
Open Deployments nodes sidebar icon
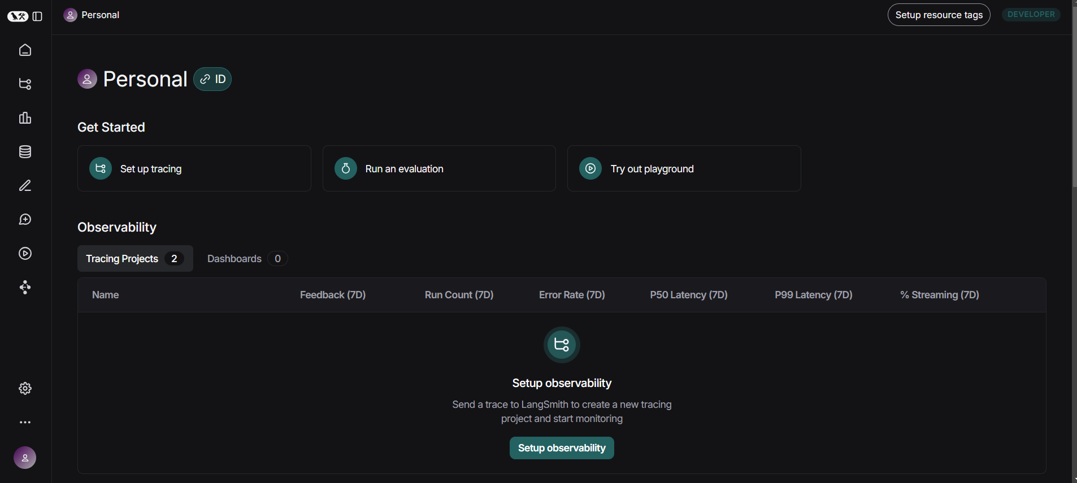pos(25,288)
